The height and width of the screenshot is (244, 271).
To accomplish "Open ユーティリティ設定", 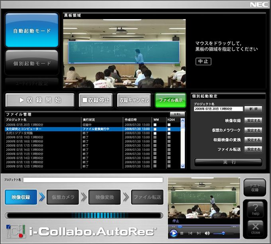I will 32,83.
